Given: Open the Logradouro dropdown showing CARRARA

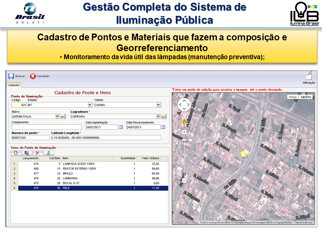Looking at the screenshot, I should point(158,117).
